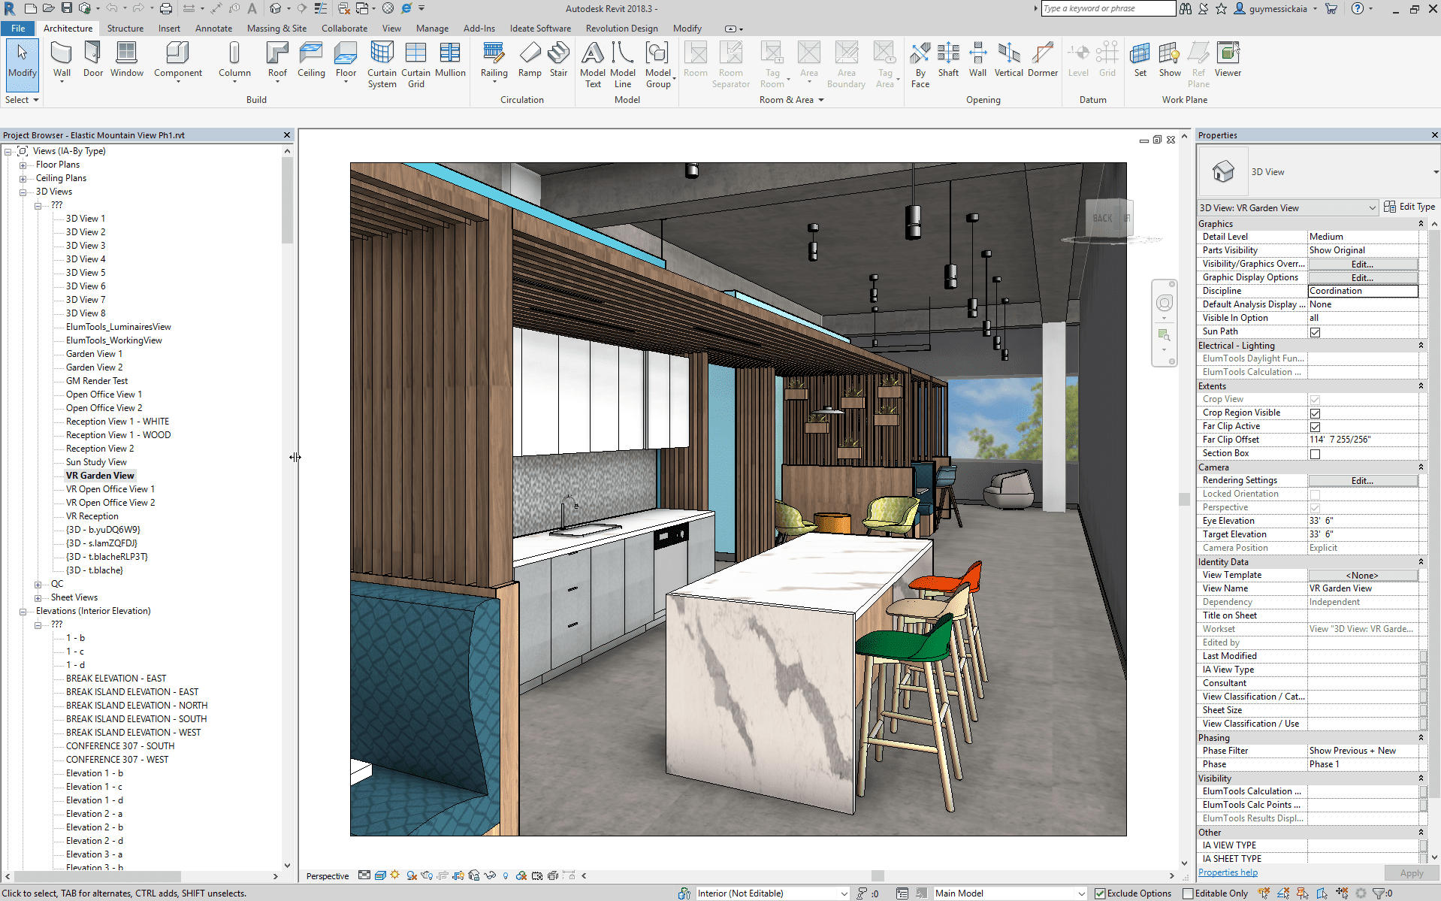Open the Visual Style menu on view control bar
This screenshot has width=1441, height=901.
(x=379, y=875)
